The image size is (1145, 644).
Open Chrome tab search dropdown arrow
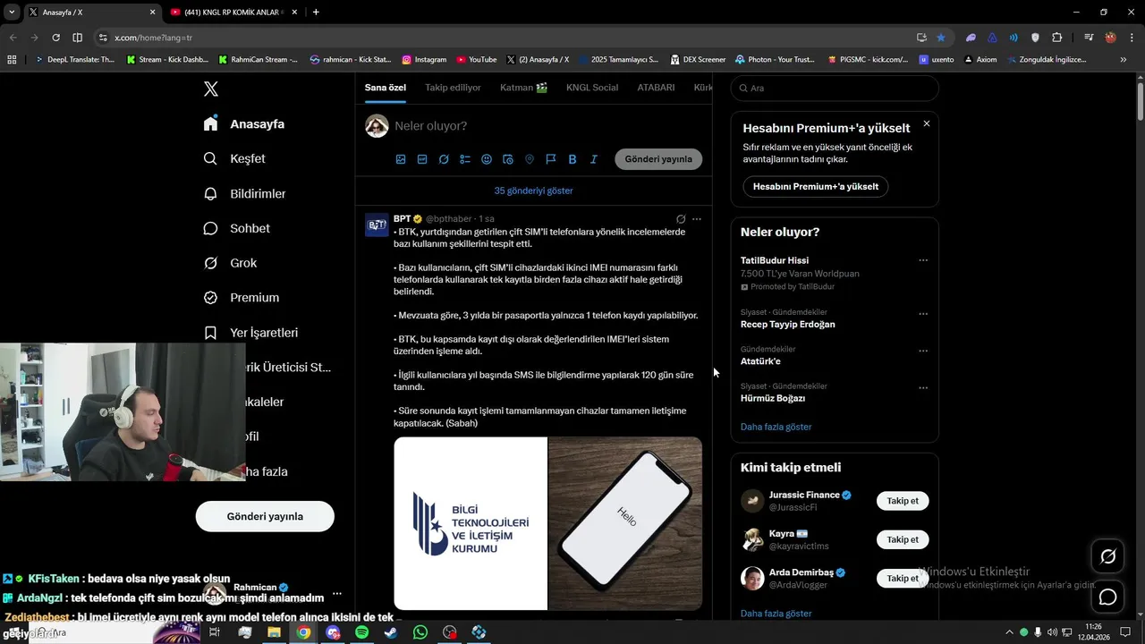12,12
